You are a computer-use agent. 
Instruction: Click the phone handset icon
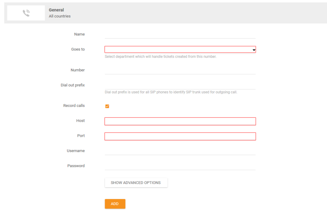coord(26,13)
